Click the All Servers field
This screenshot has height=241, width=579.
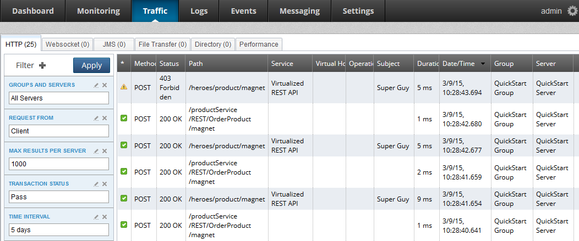[x=59, y=98]
